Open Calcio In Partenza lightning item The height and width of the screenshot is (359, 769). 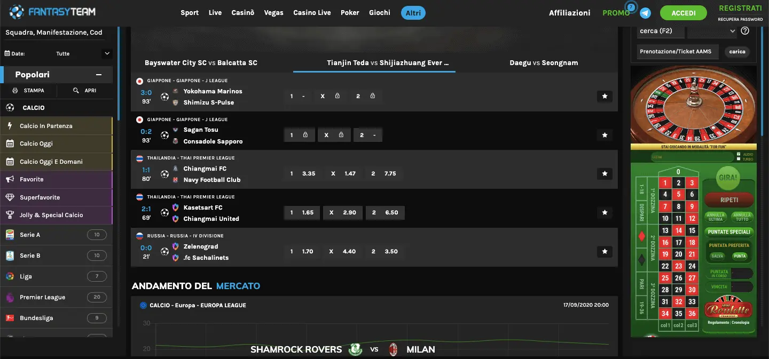click(56, 126)
